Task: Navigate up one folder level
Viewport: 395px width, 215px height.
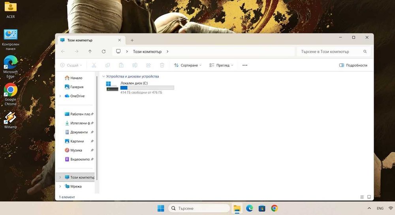Action: pos(90,52)
